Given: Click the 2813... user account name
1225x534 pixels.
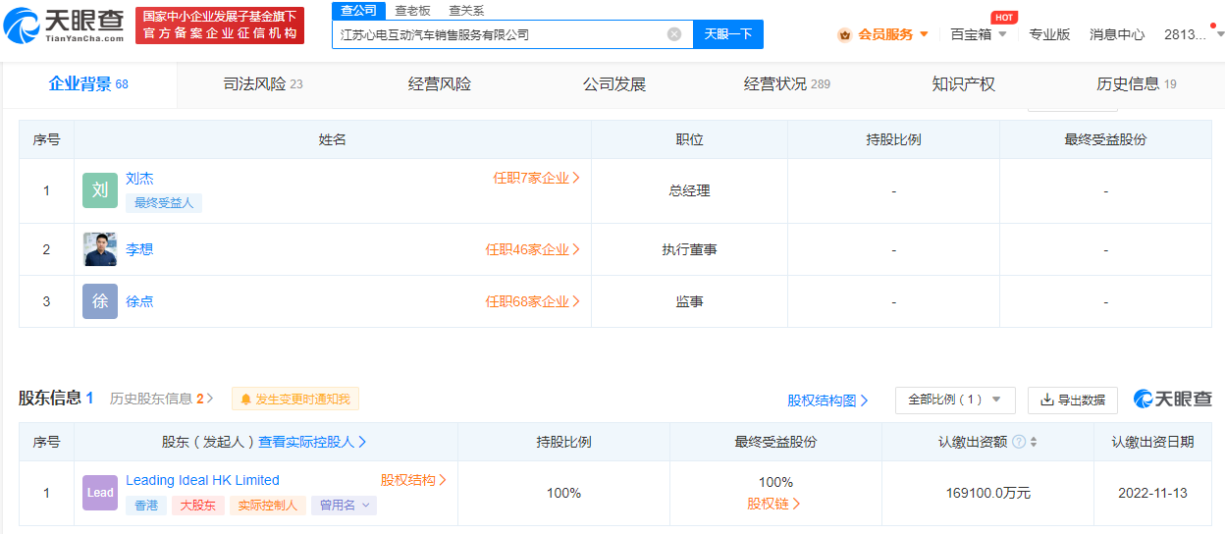Looking at the screenshot, I should (x=1184, y=34).
